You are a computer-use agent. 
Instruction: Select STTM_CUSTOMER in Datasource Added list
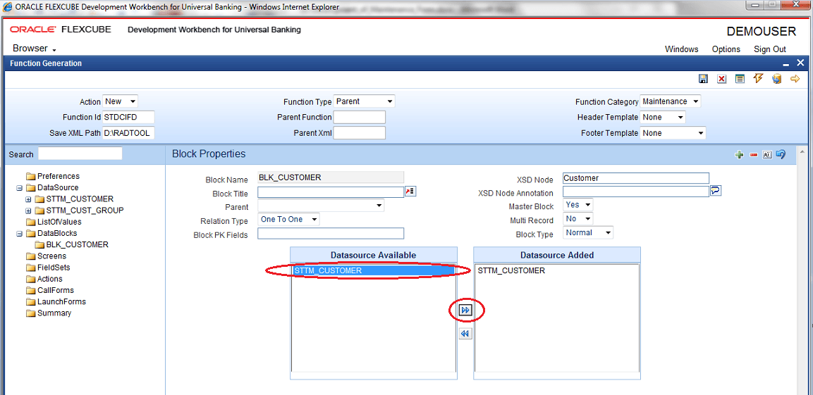[511, 270]
